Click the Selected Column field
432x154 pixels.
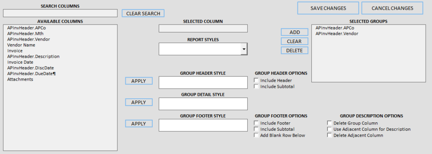tap(203, 28)
